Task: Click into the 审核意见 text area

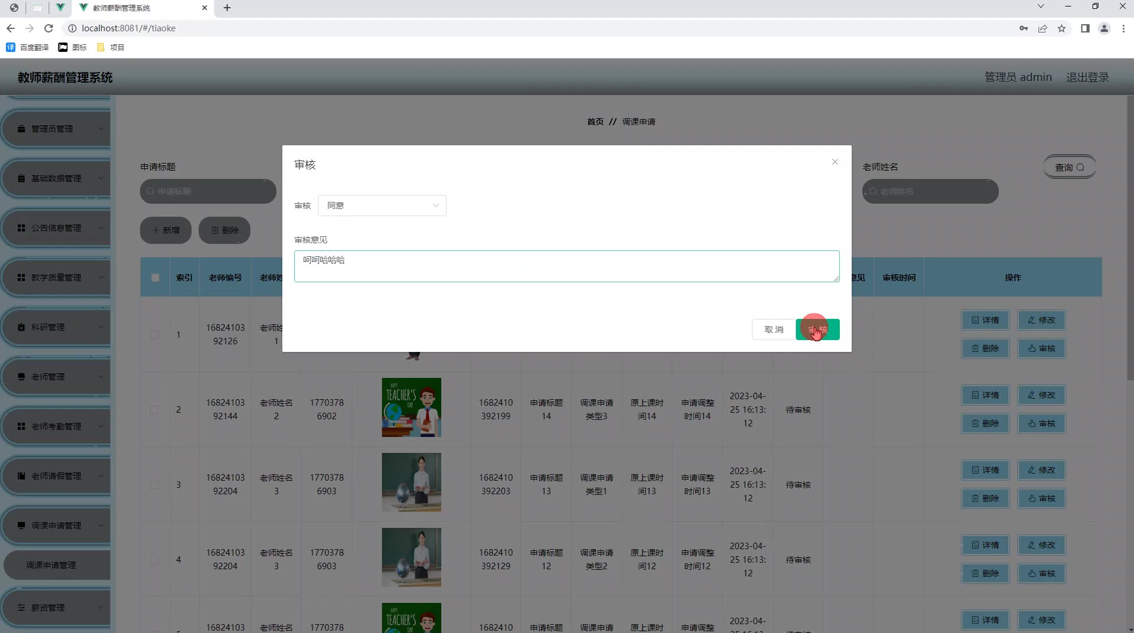Action: [566, 266]
